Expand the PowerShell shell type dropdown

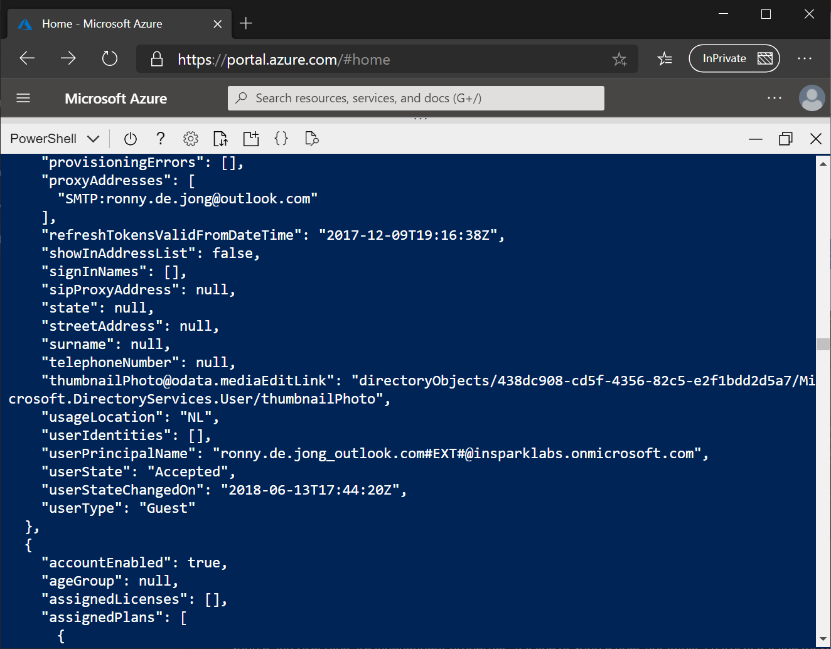tap(55, 139)
